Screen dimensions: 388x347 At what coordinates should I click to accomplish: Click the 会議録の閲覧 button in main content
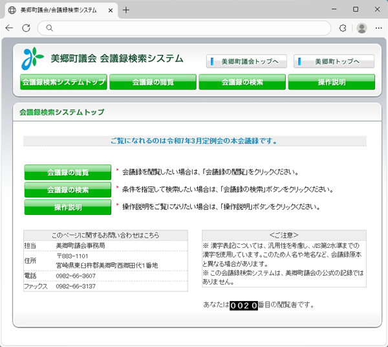click(68, 172)
